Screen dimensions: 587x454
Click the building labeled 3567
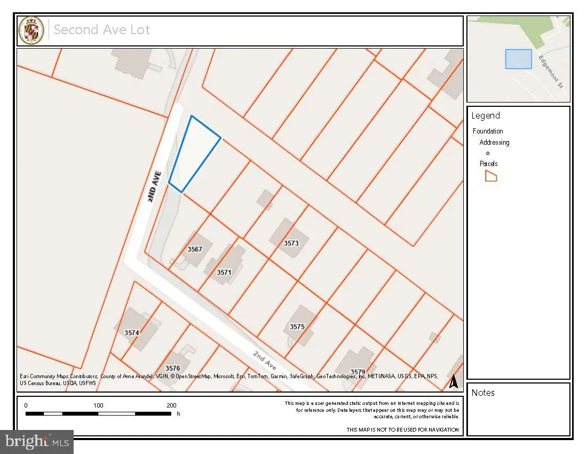click(196, 249)
